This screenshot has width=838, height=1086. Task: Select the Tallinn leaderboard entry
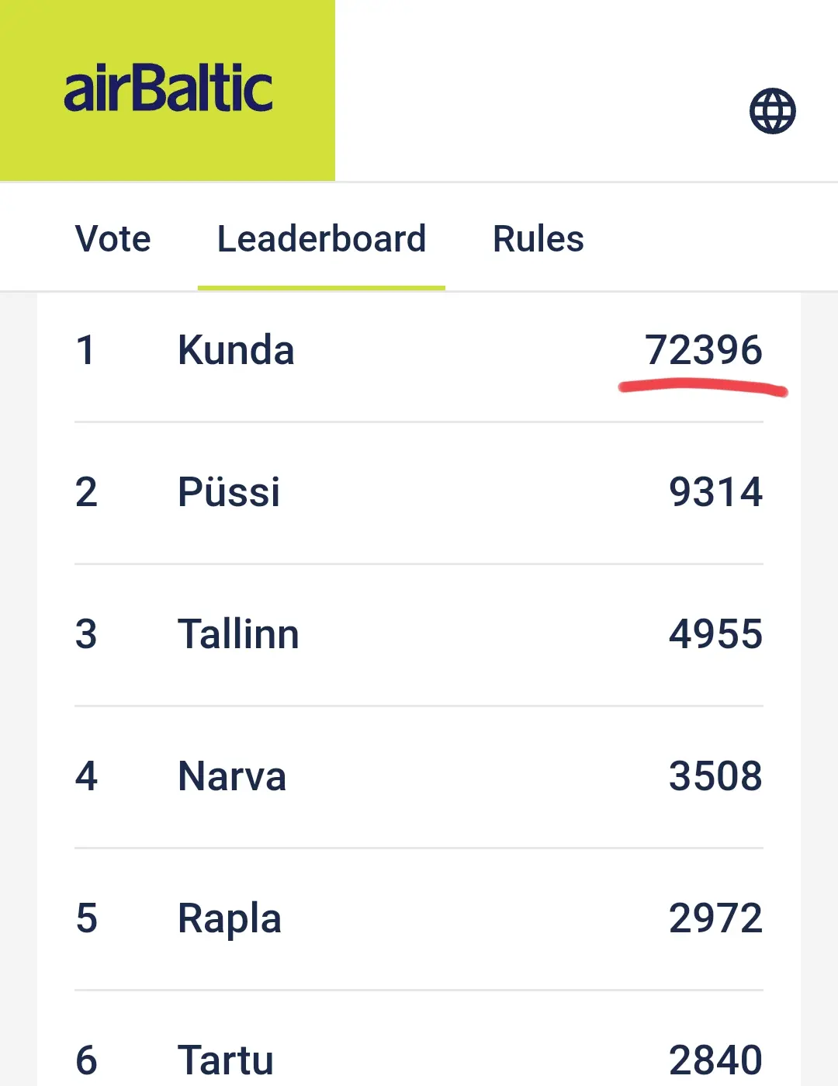click(419, 635)
